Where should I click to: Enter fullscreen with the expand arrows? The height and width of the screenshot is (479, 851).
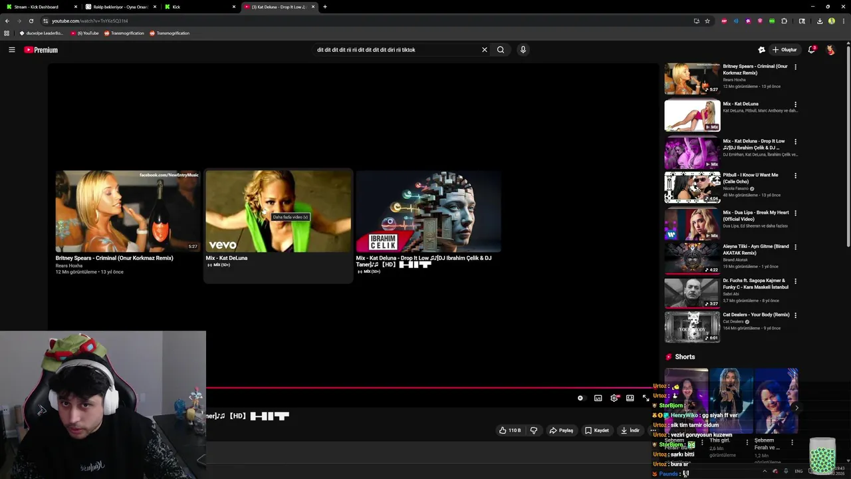tap(646, 398)
